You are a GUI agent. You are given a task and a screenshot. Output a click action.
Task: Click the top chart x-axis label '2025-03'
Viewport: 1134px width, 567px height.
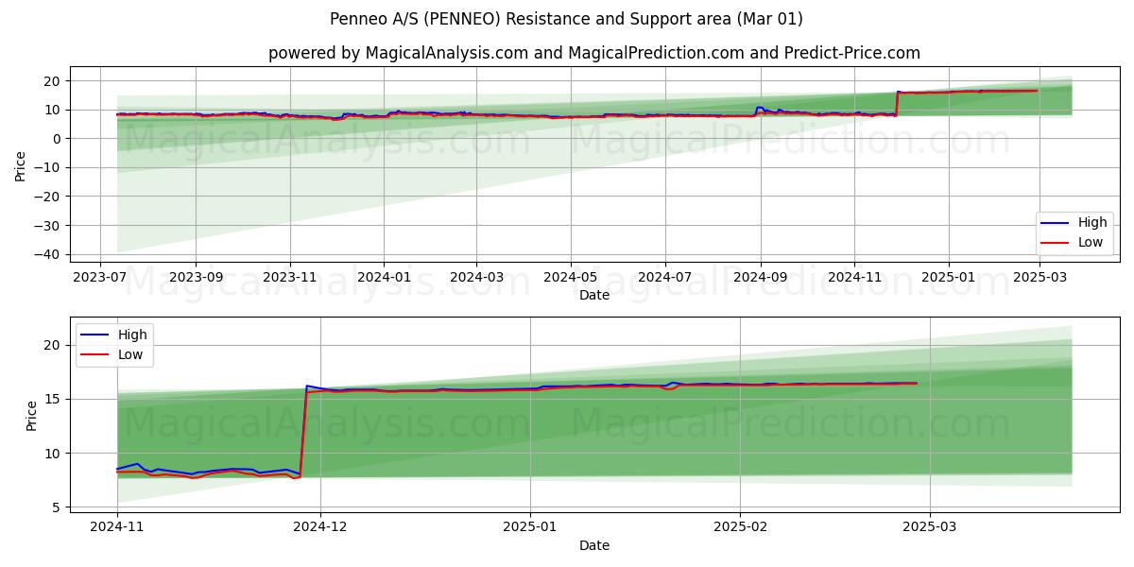(x=1039, y=278)
